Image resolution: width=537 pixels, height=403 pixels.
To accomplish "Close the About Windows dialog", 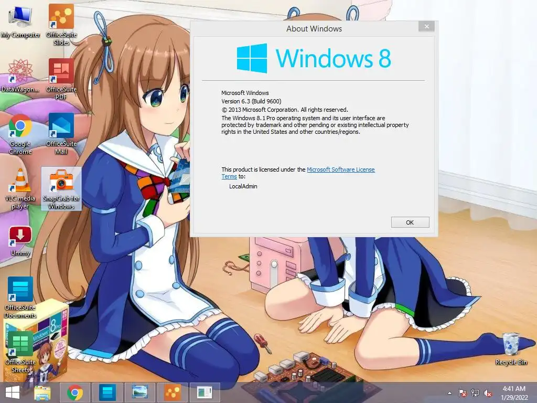I will [x=426, y=26].
